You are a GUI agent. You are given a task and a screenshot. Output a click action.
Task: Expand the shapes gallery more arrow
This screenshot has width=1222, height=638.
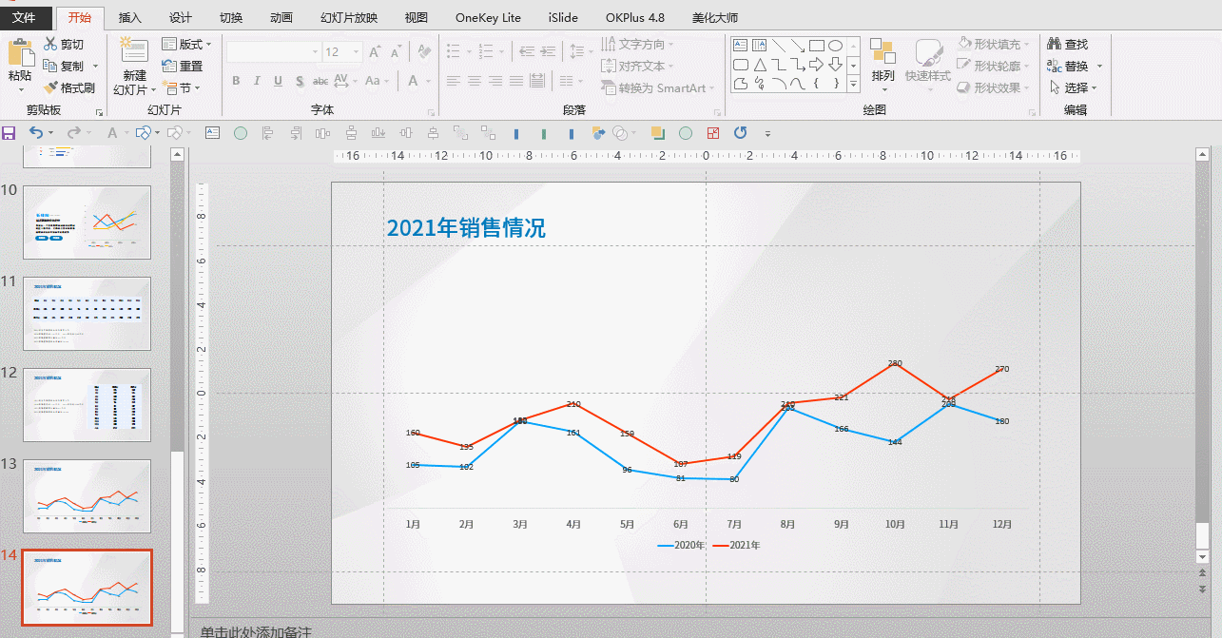coord(853,85)
